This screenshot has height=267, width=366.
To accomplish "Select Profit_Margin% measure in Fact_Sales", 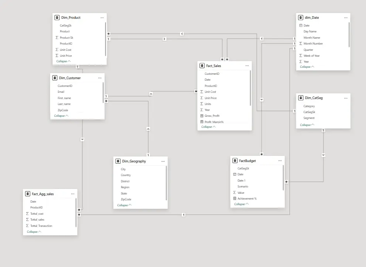I will coord(214,122).
